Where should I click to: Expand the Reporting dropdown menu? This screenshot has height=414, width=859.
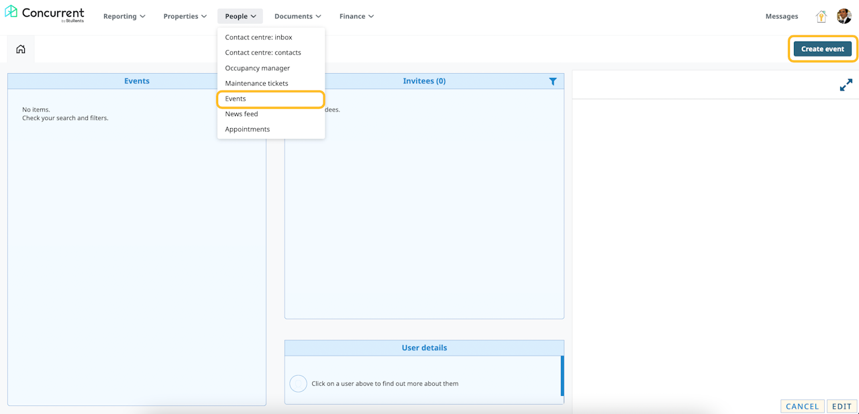124,16
